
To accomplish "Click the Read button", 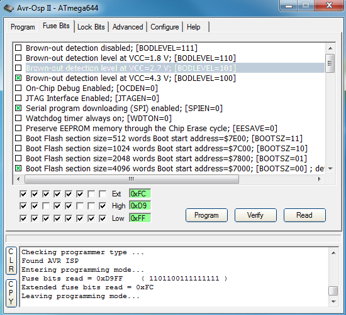I will point(304,215).
